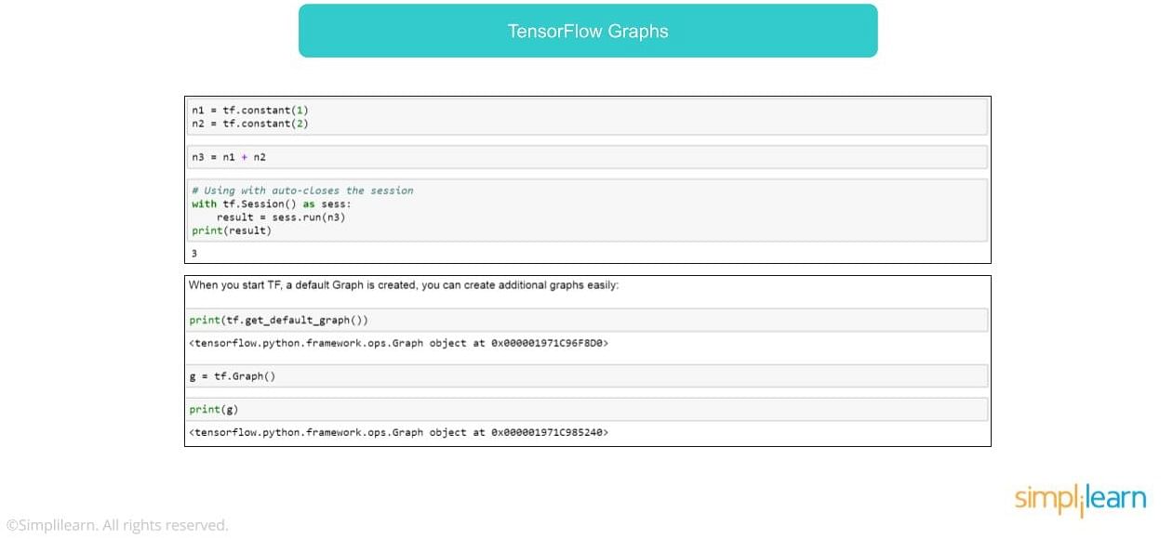Click the auto-closes session comment line

302,191
